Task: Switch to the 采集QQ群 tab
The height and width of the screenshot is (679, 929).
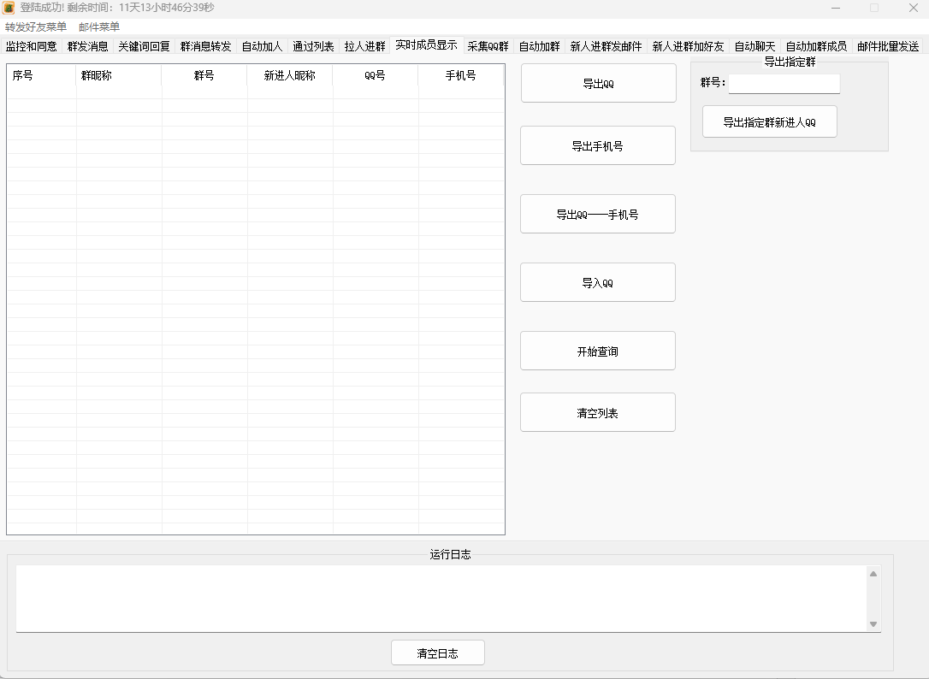Action: click(488, 45)
